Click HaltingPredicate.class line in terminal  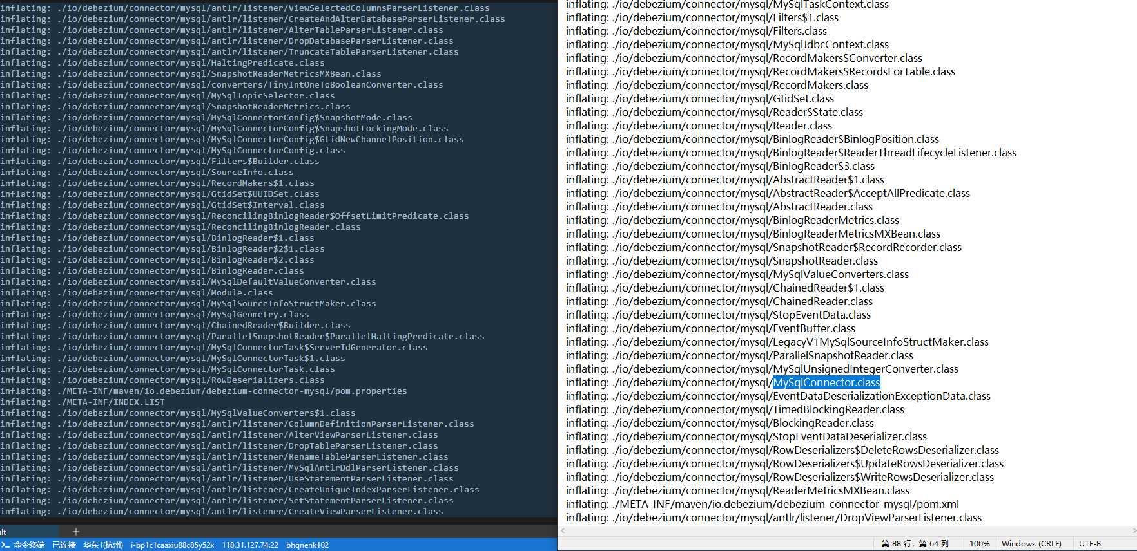tap(162, 62)
